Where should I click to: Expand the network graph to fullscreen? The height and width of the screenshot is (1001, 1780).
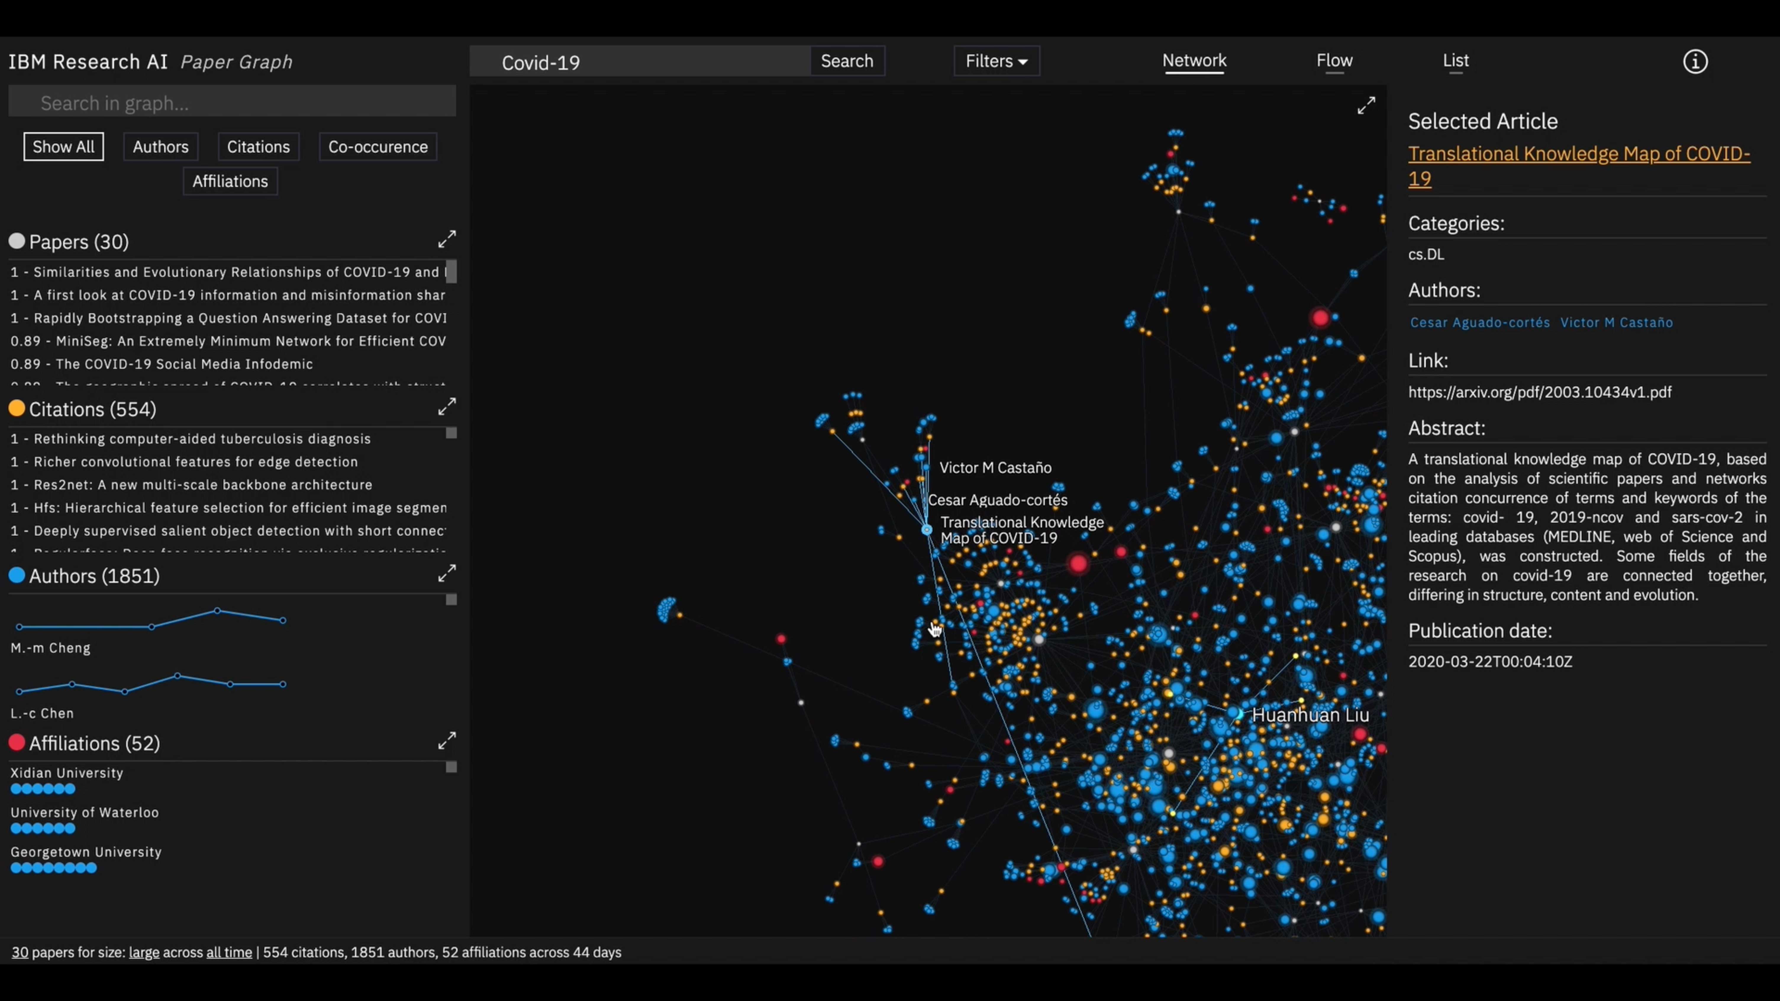point(1365,106)
